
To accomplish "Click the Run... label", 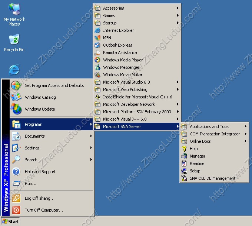I will [30, 183].
